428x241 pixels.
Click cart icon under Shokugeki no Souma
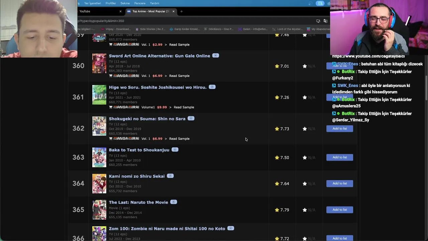(111, 139)
